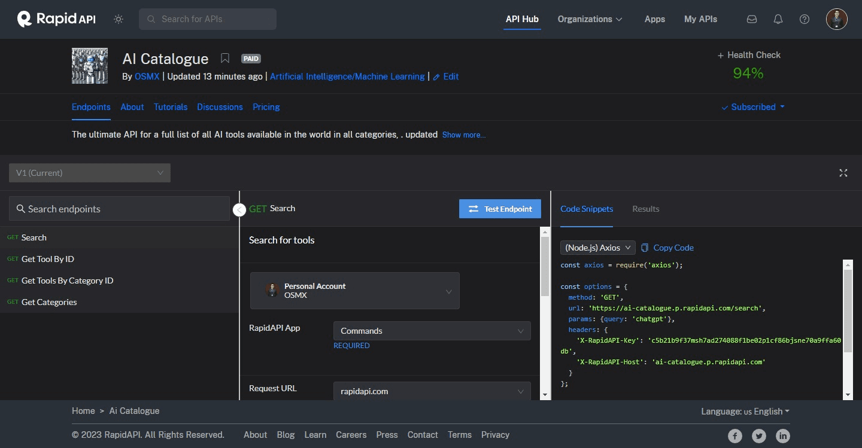Open the Language English dropdown in footer
The image size is (862, 448).
(x=745, y=412)
